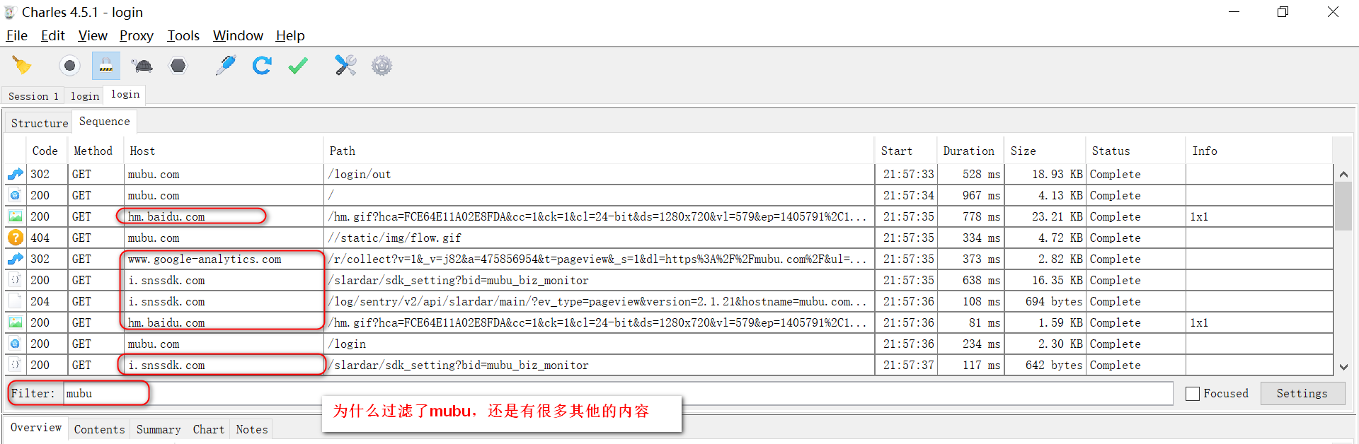1359x444 pixels.
Task: Sort by the Path column header
Action: coord(600,151)
